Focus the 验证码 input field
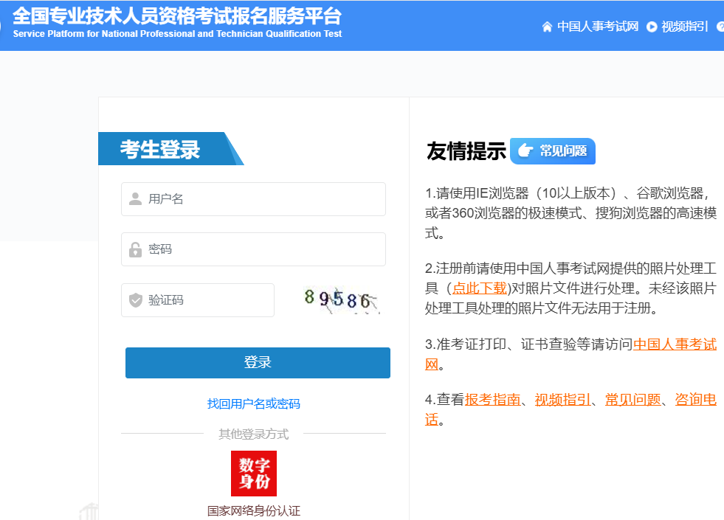Viewport: 724px width, 520px height. click(x=198, y=300)
